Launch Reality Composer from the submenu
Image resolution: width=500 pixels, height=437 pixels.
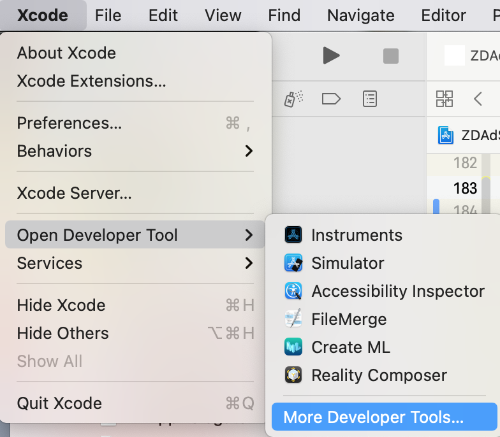(x=384, y=375)
